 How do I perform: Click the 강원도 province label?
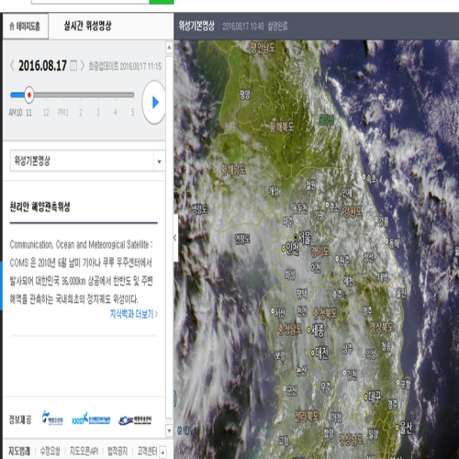tap(353, 211)
